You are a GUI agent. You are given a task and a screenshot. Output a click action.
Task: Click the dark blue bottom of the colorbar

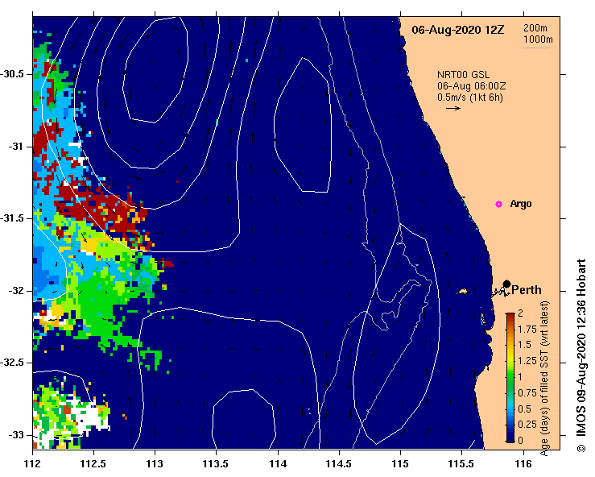coord(510,438)
